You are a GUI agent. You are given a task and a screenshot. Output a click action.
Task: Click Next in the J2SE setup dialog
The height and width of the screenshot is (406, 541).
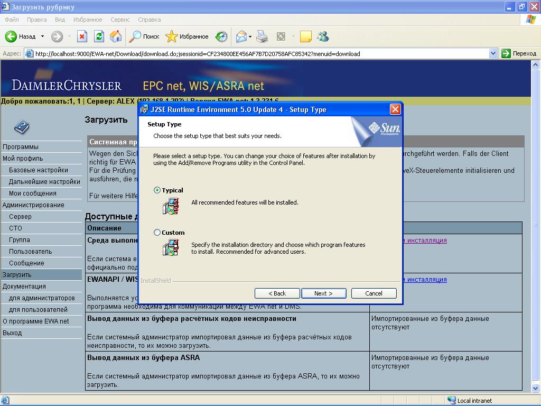tap(324, 293)
